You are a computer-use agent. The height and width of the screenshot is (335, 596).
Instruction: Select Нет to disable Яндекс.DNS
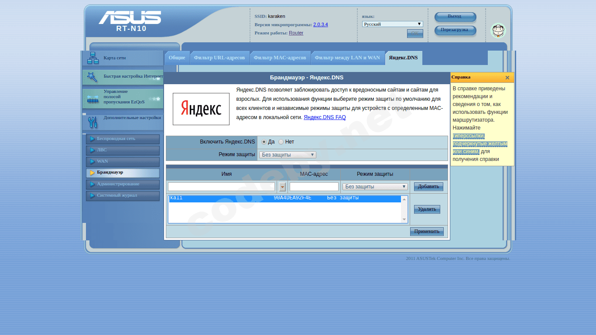click(x=281, y=142)
